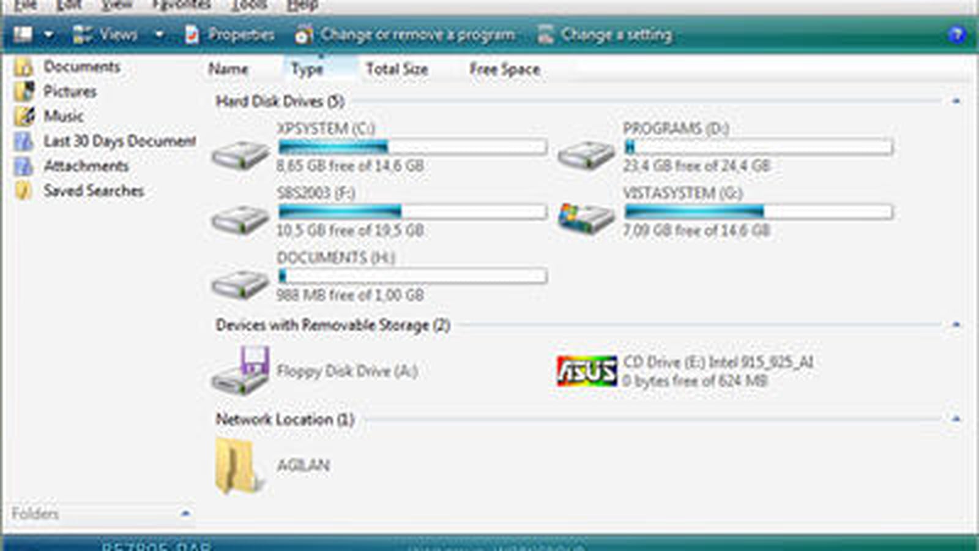Click the Last 30 Days Documents icon
The width and height of the screenshot is (979, 551).
point(23,141)
